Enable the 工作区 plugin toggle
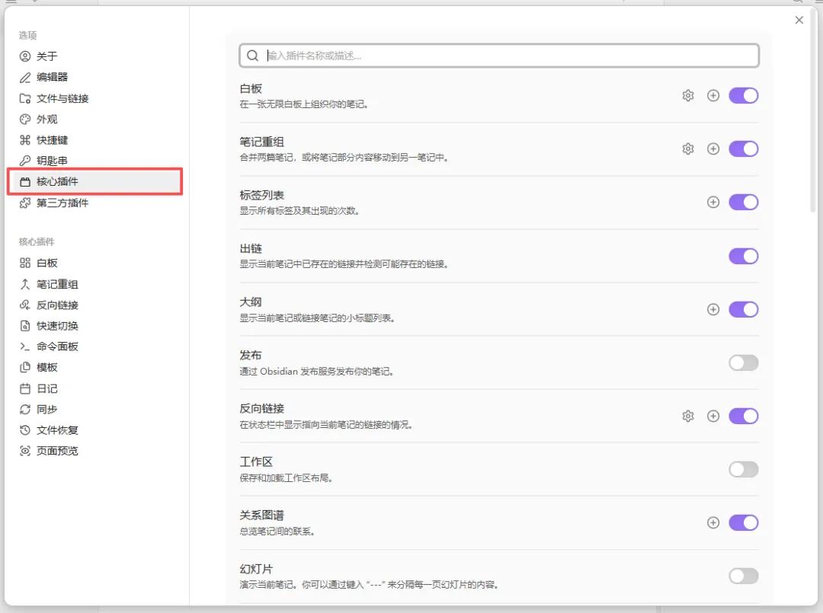The height and width of the screenshot is (613, 823). (x=743, y=469)
